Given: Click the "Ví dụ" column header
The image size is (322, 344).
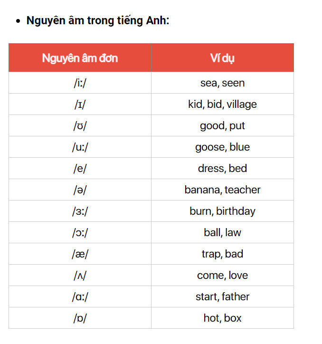Looking at the screenshot, I should tap(222, 58).
